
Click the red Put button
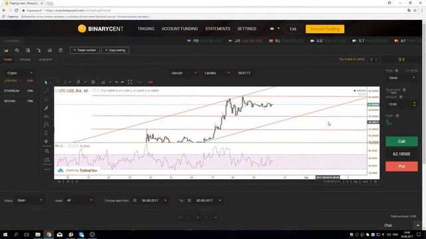point(401,167)
